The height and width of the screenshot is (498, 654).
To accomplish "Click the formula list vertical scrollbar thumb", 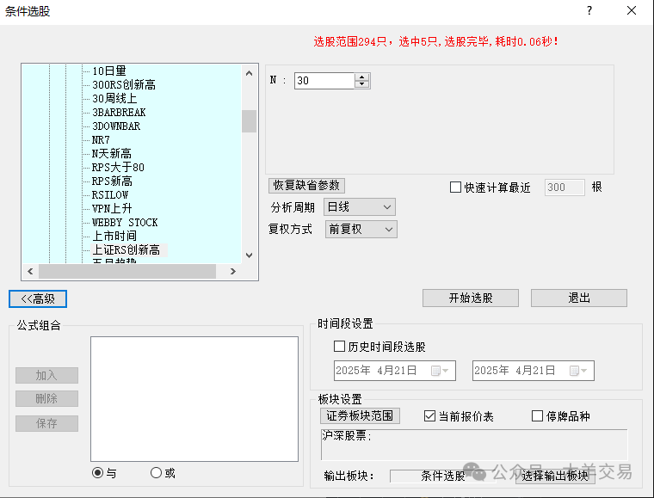I will tap(249, 121).
